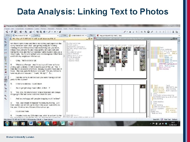The width and height of the screenshot is (190, 142).
Task: Toggle bold text formatting
Action: click(x=130, y=32)
